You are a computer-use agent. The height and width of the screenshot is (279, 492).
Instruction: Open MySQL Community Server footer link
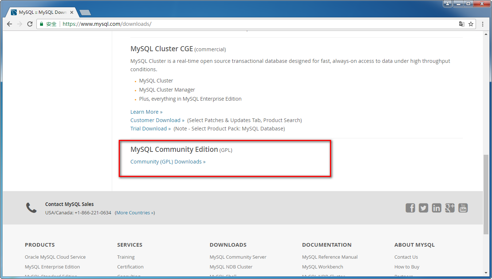[238, 257]
